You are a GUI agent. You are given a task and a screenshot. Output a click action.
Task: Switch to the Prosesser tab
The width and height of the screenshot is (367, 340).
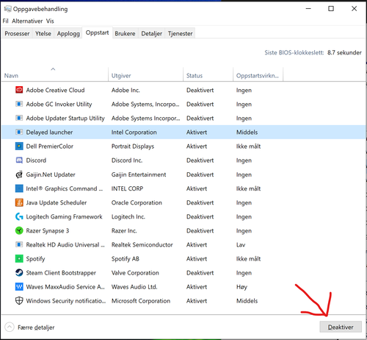click(x=17, y=34)
